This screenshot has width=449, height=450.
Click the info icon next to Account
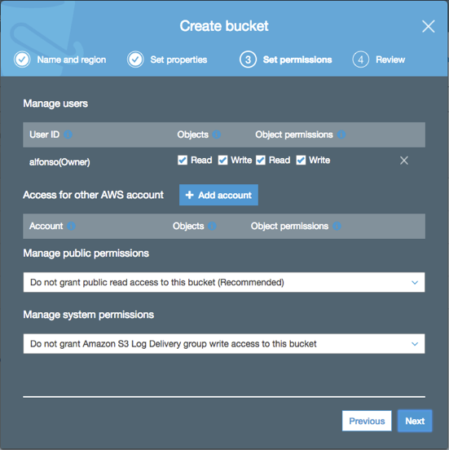point(71,226)
